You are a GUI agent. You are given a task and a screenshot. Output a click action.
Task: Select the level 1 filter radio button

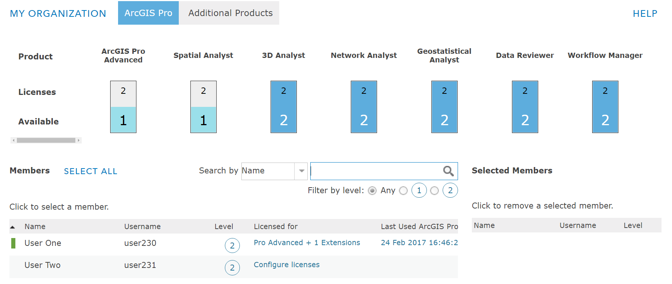[403, 191]
